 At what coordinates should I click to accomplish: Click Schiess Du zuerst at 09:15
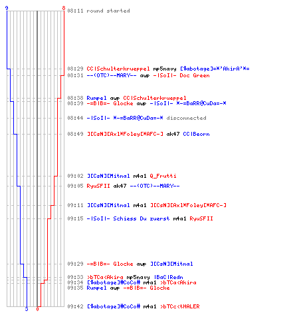point(142,218)
